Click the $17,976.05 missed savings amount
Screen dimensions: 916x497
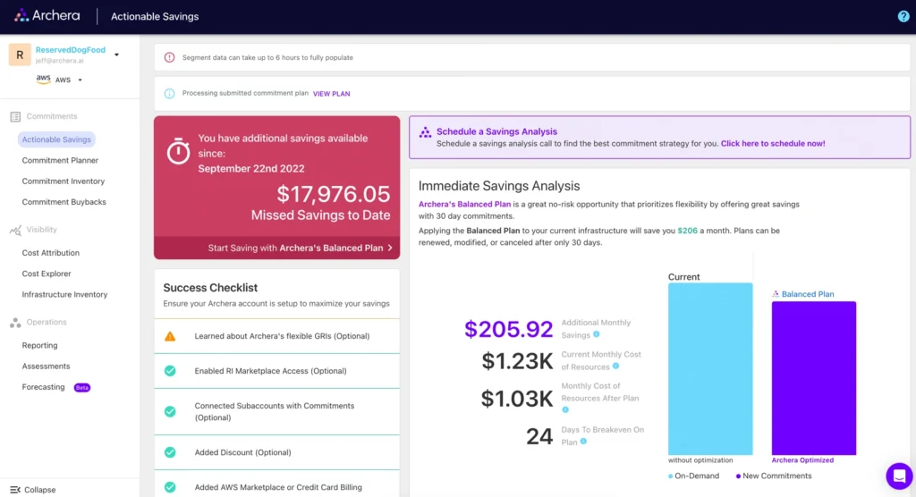333,194
